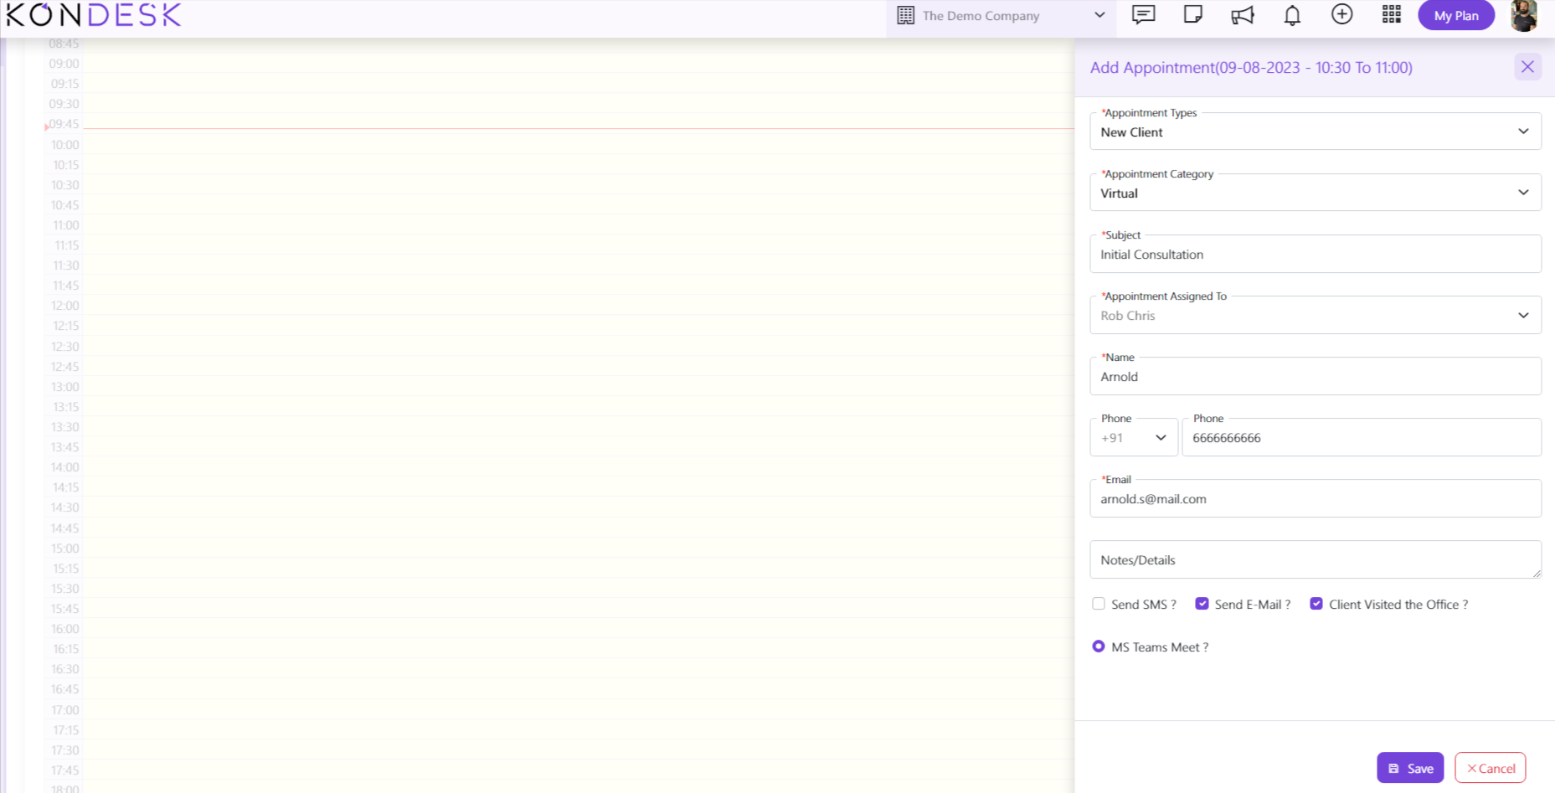Screen dimensions: 1555x793
Task: Save the appointment
Action: (x=1410, y=768)
